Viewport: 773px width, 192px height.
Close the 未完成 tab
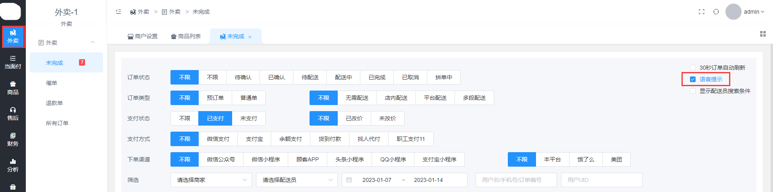250,37
